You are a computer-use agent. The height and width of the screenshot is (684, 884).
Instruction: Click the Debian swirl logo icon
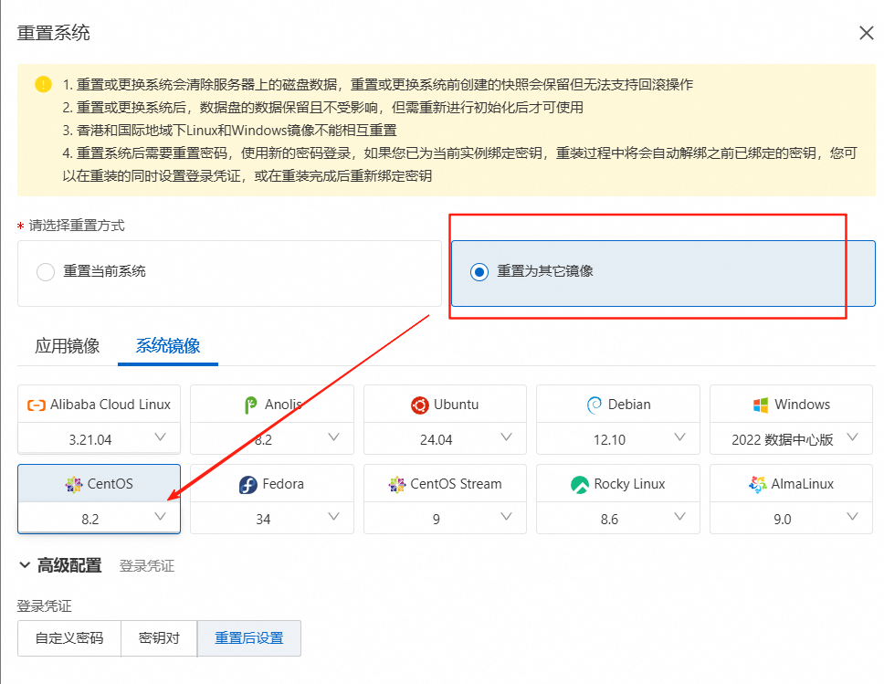tap(595, 405)
